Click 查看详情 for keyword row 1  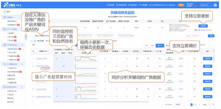(x=207, y=59)
